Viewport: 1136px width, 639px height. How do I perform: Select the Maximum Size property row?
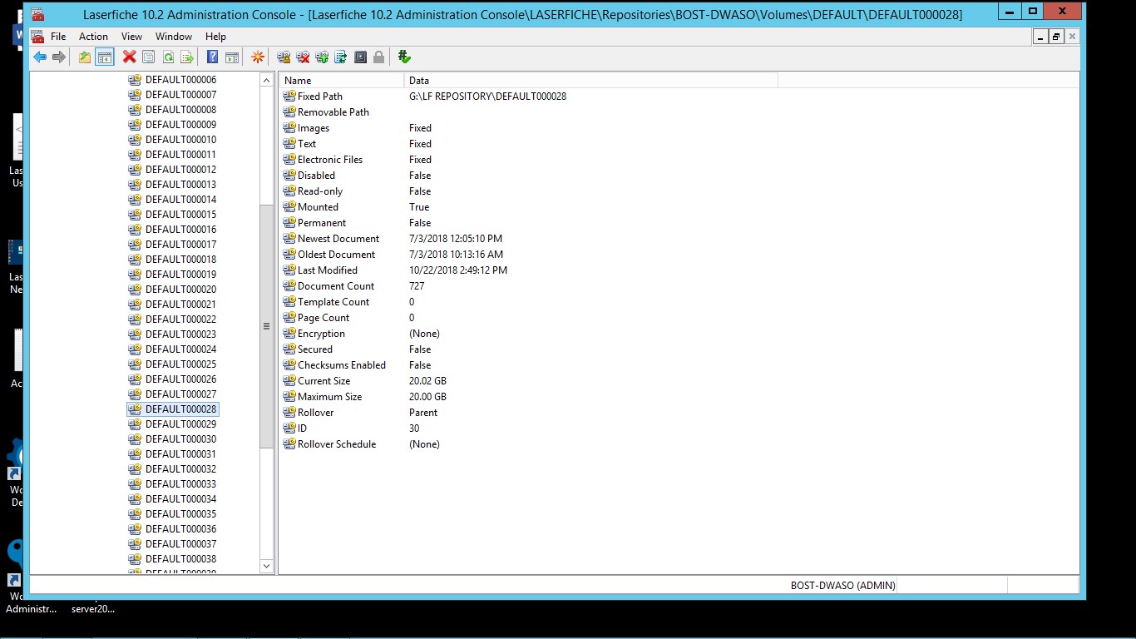(x=329, y=397)
